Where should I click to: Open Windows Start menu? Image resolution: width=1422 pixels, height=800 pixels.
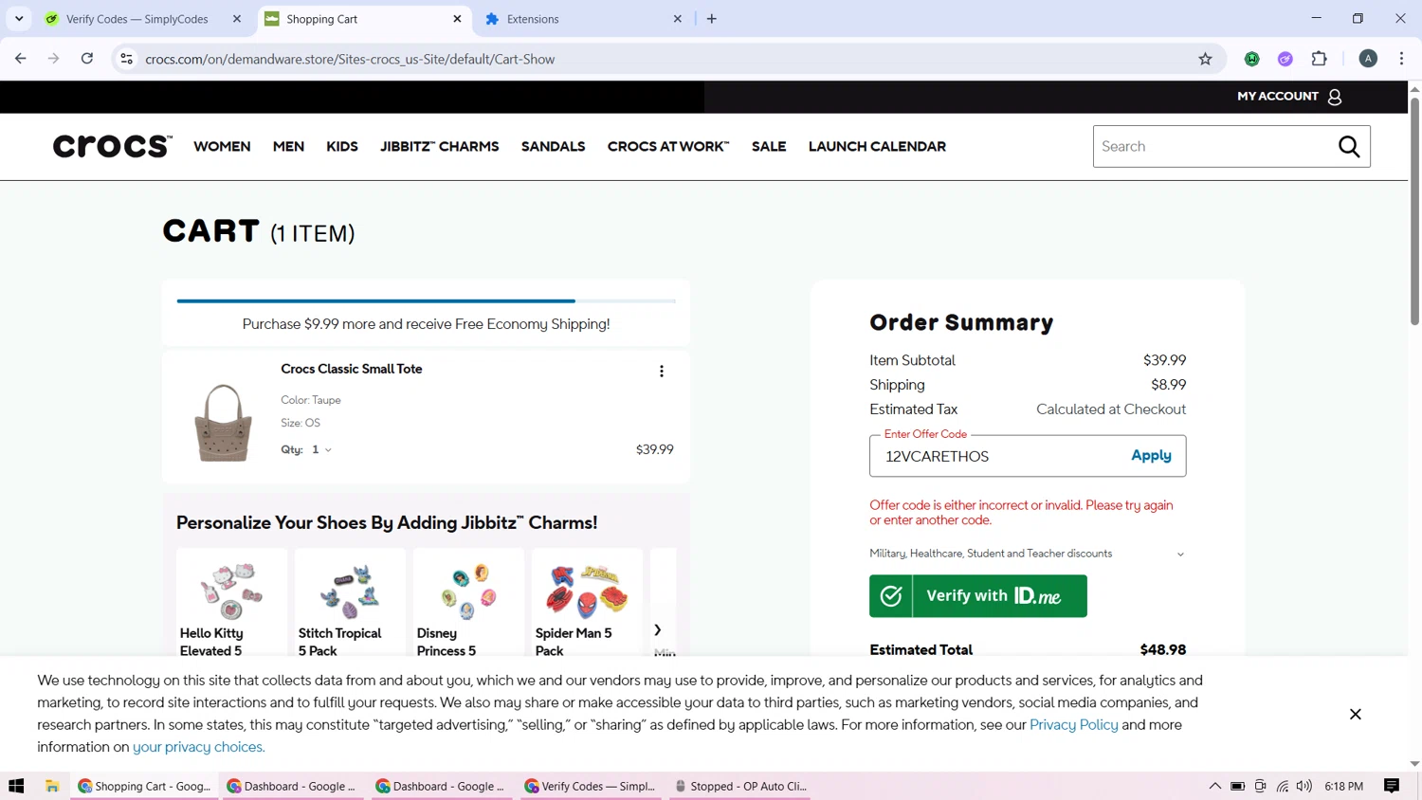pos(16,786)
